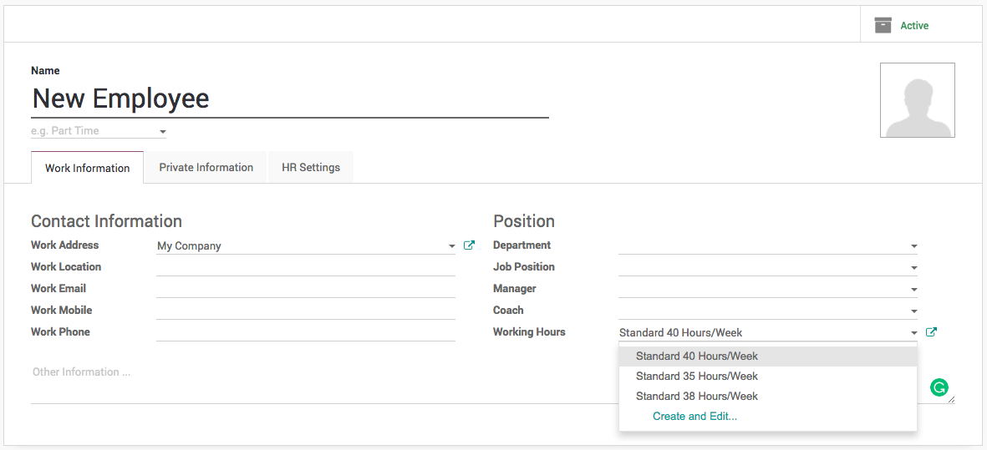
Task: Click the Create and Edit link
Action: pyautogui.click(x=694, y=417)
